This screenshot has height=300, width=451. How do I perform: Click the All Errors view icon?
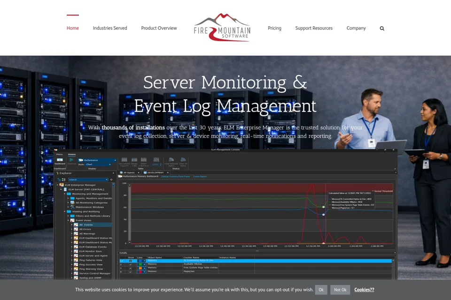click(x=76, y=229)
